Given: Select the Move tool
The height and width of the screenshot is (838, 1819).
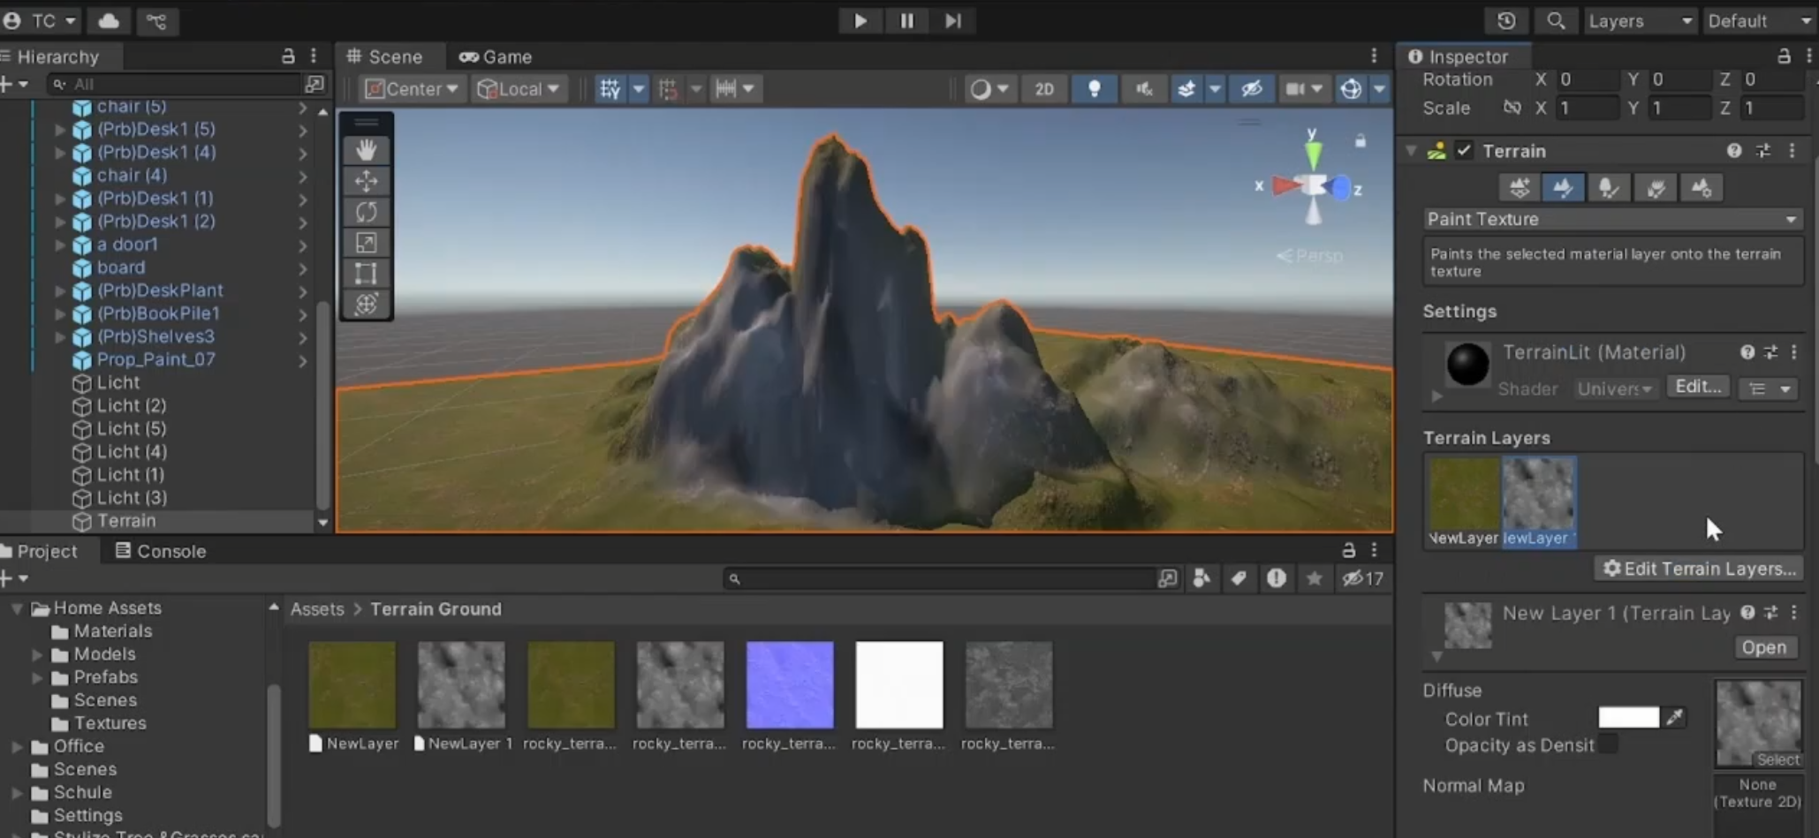Looking at the screenshot, I should [x=367, y=181].
